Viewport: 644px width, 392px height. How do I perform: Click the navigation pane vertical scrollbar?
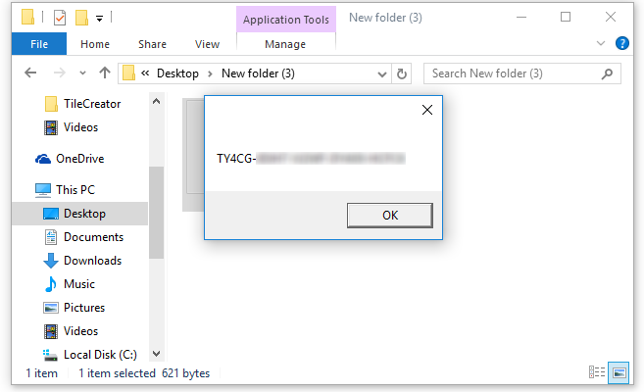[x=156, y=225]
